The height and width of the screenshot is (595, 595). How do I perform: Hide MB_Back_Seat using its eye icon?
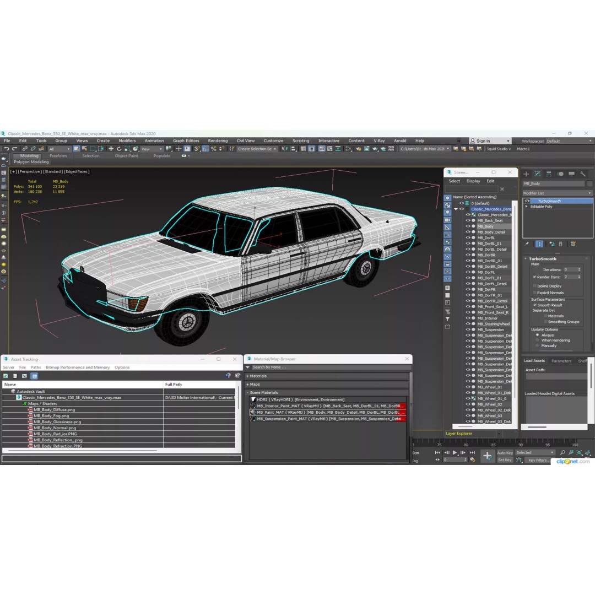tap(468, 220)
